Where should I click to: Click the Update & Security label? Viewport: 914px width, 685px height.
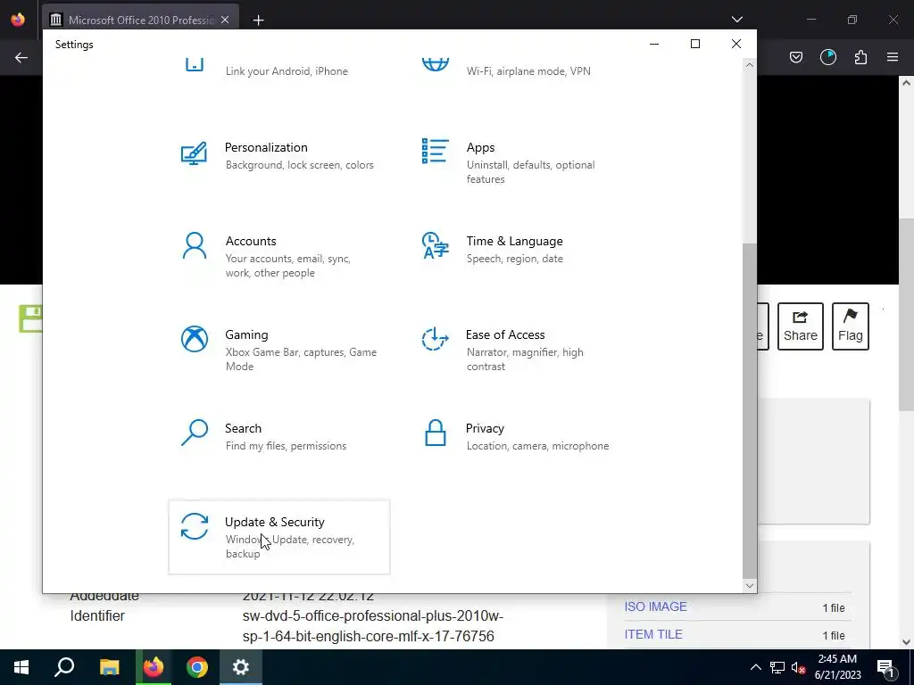[275, 523]
